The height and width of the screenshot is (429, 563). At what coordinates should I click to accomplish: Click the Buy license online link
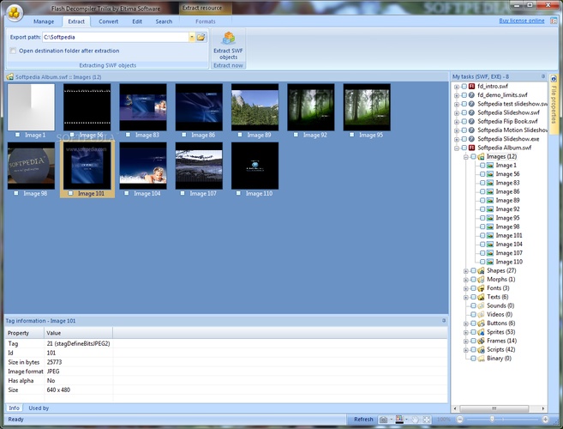(x=522, y=21)
